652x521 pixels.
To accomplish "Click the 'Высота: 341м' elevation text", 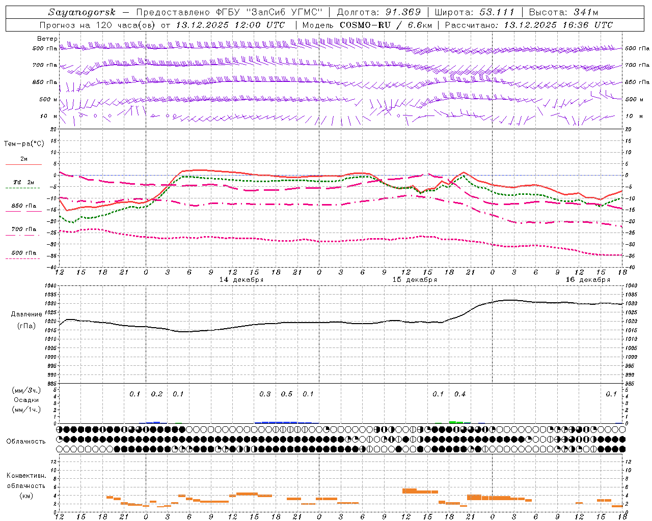I will coord(563,12).
